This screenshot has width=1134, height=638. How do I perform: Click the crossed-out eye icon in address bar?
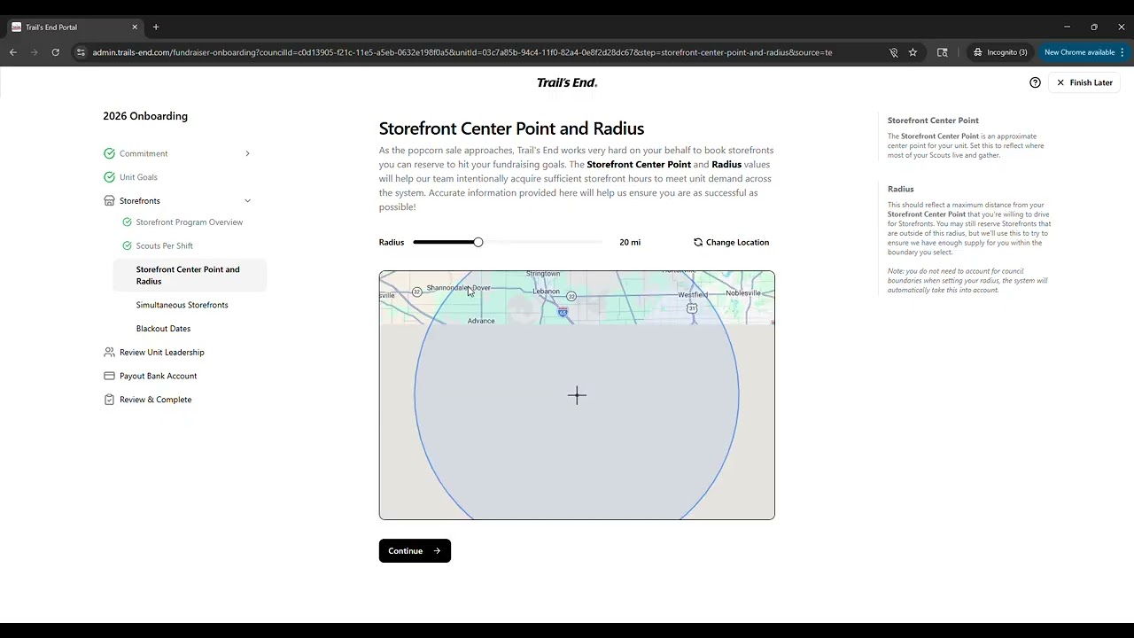coord(894,52)
